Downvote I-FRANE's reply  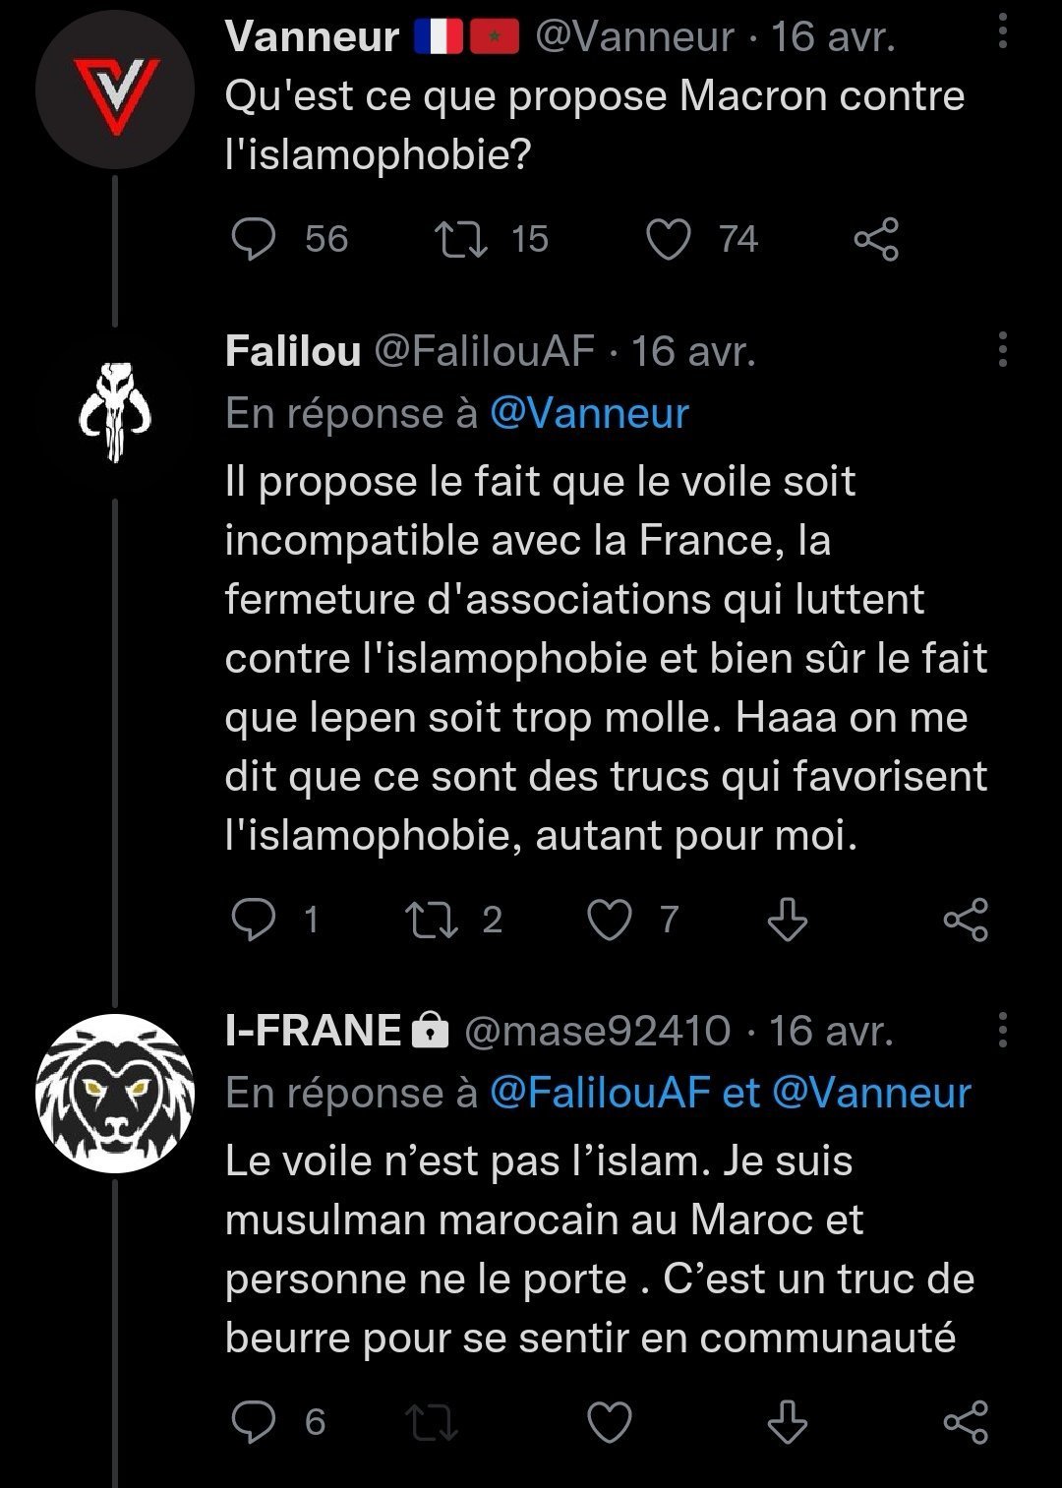point(787,1422)
